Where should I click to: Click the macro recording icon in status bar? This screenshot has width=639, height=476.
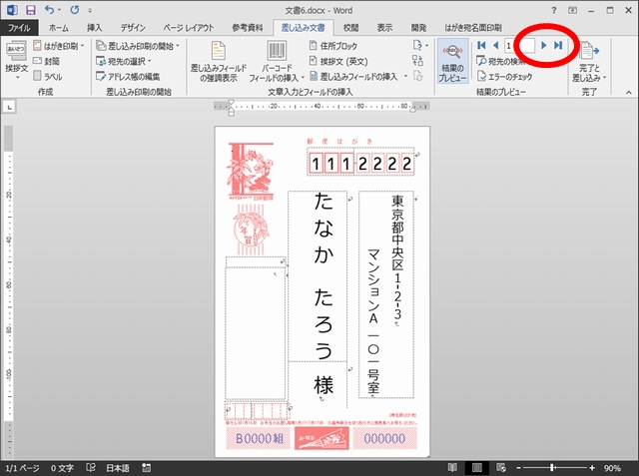147,468
